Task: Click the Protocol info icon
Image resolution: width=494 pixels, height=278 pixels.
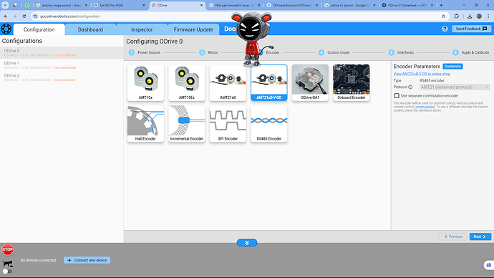Action: coord(410,87)
